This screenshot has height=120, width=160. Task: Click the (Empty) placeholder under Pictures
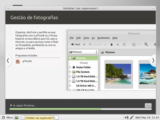point(84,63)
